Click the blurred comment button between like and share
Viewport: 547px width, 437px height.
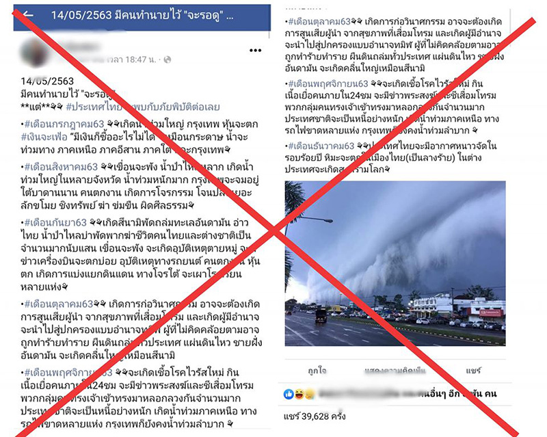pos(395,371)
